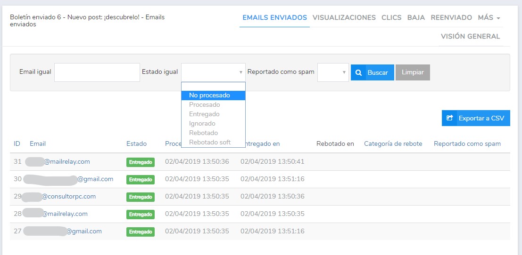Choose Entregado in the status dropdown list

click(213, 114)
